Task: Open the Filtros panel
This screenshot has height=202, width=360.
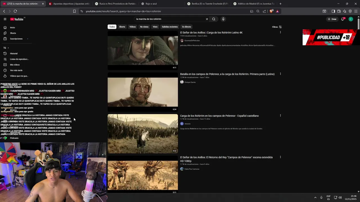Action: pyautogui.click(x=277, y=27)
